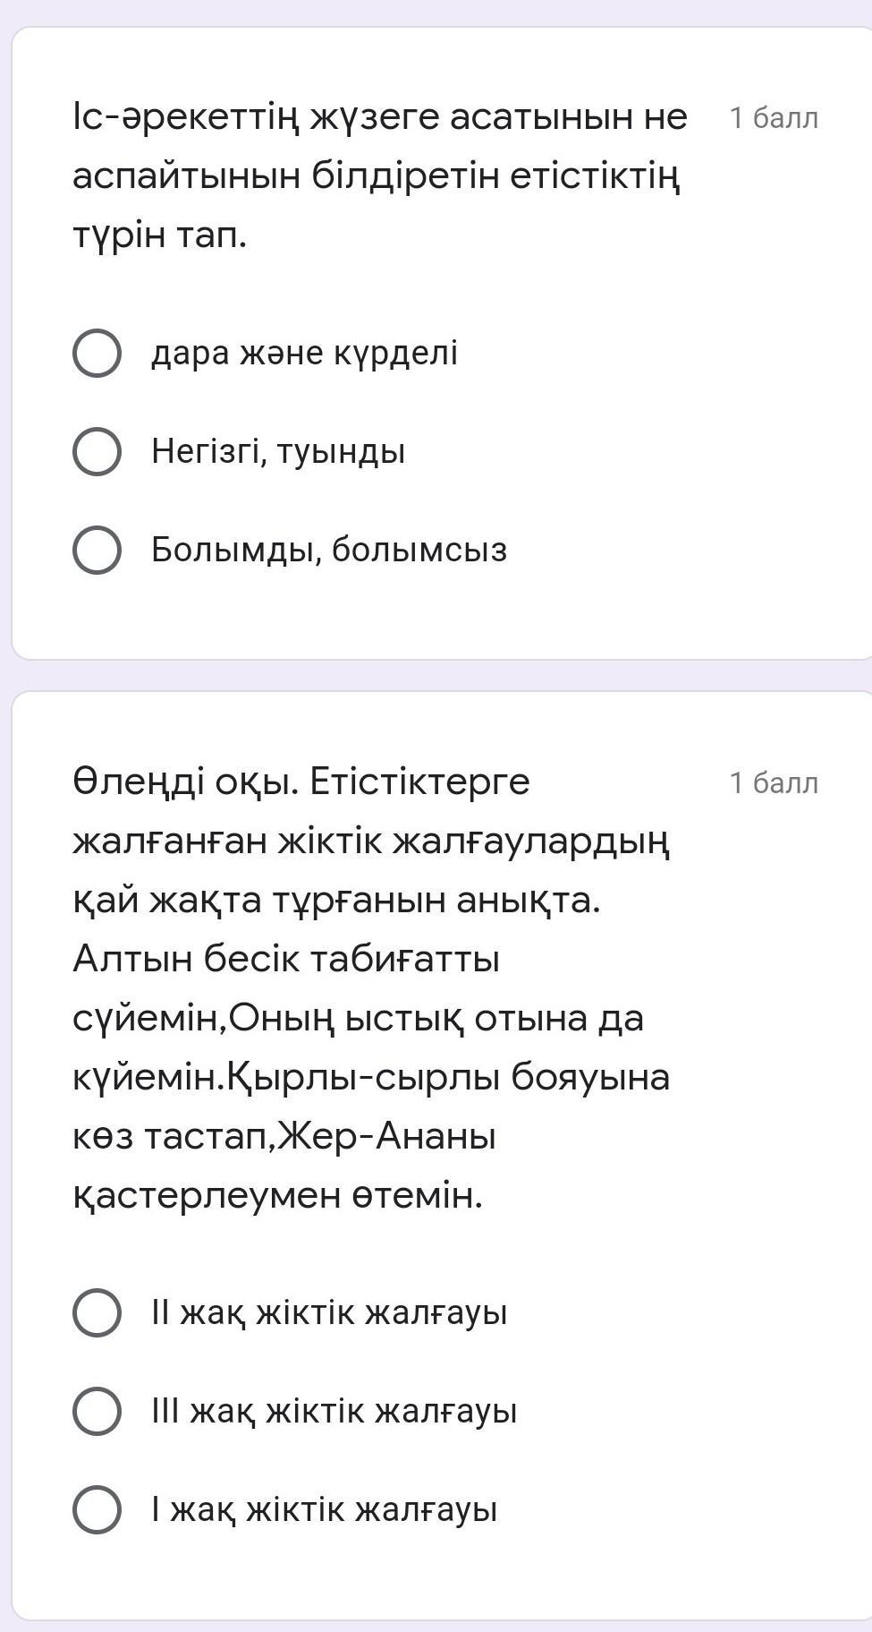Click the 'Алтын бесік табиғатты' poem line
The width and height of the screenshot is (872, 1632).
286,959
